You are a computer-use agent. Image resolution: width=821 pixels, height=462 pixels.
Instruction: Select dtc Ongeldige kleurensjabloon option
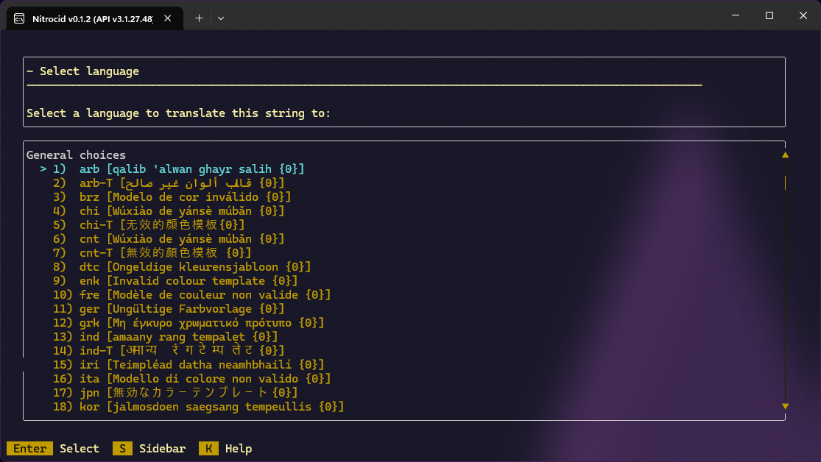click(x=195, y=267)
